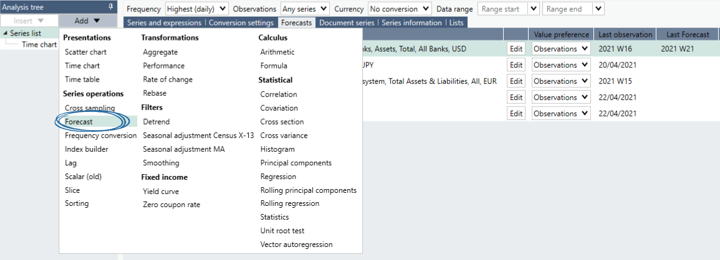Click the Range start input field
This screenshot has width=720, height=260.
point(502,9)
